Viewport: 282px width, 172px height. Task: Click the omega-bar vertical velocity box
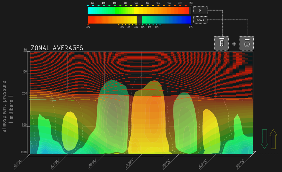(x=247, y=43)
